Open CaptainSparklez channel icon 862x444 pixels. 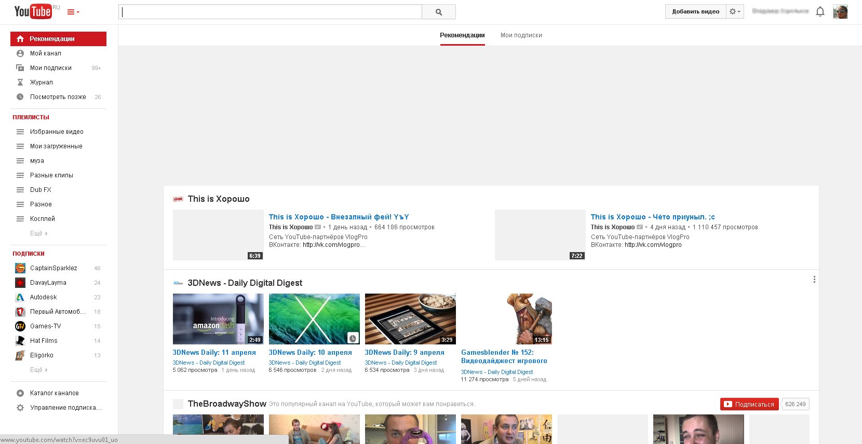[20, 268]
